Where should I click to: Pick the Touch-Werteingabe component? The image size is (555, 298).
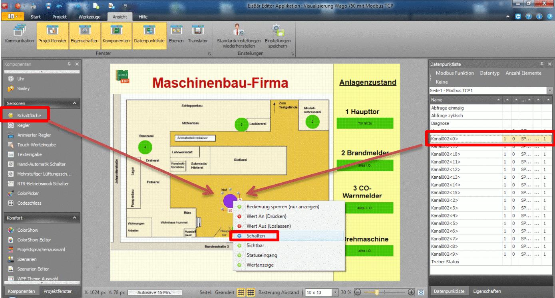click(x=32, y=145)
